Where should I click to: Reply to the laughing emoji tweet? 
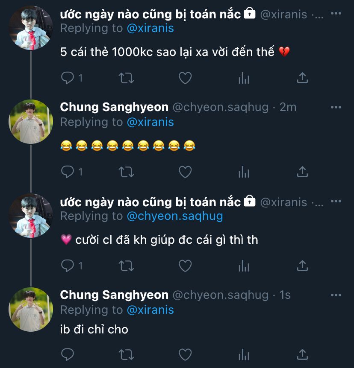click(x=68, y=172)
